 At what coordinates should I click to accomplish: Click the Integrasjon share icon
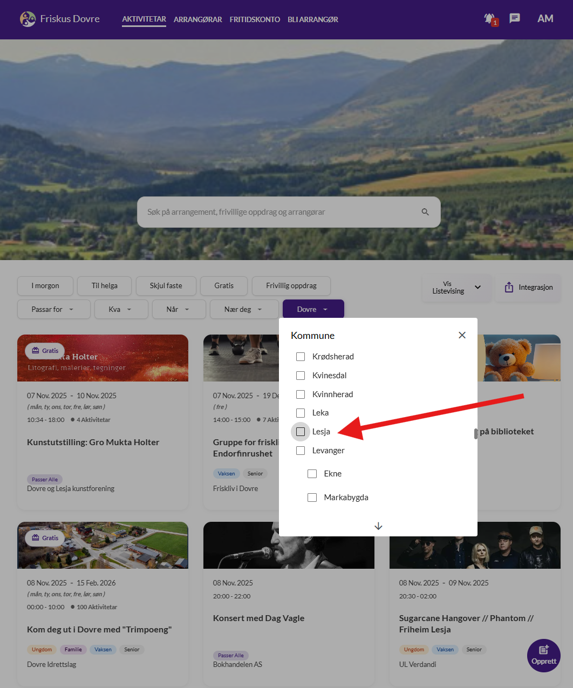point(509,287)
